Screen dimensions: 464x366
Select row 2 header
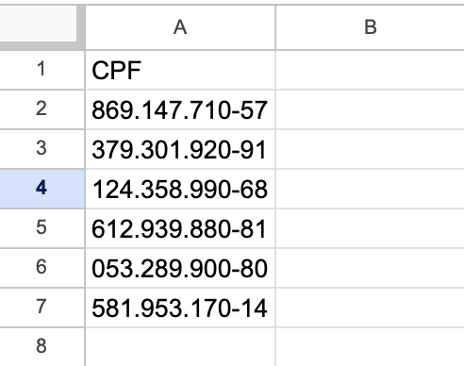point(42,109)
